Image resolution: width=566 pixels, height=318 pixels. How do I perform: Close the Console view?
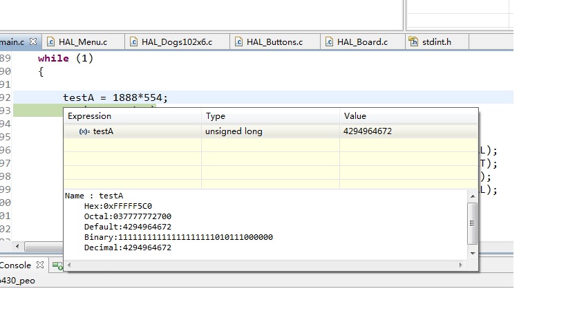[x=40, y=265]
